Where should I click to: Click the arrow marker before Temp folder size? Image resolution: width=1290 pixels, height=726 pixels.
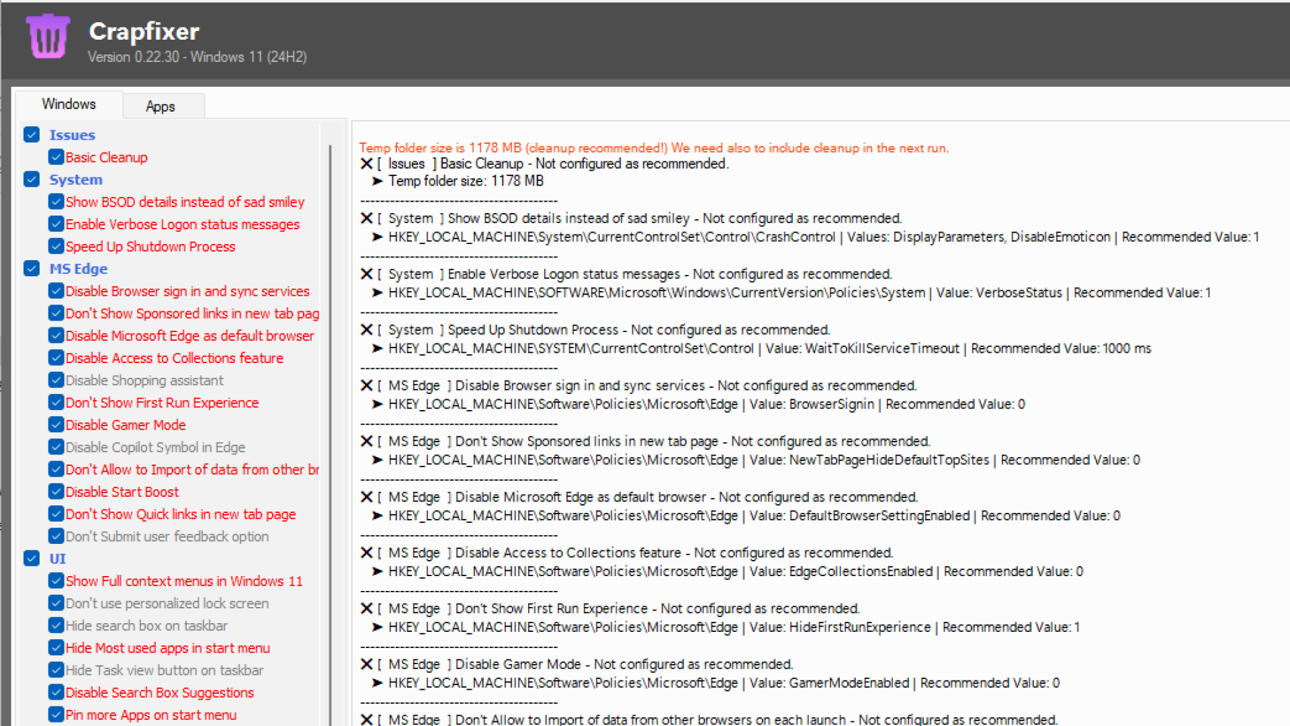[x=377, y=181]
